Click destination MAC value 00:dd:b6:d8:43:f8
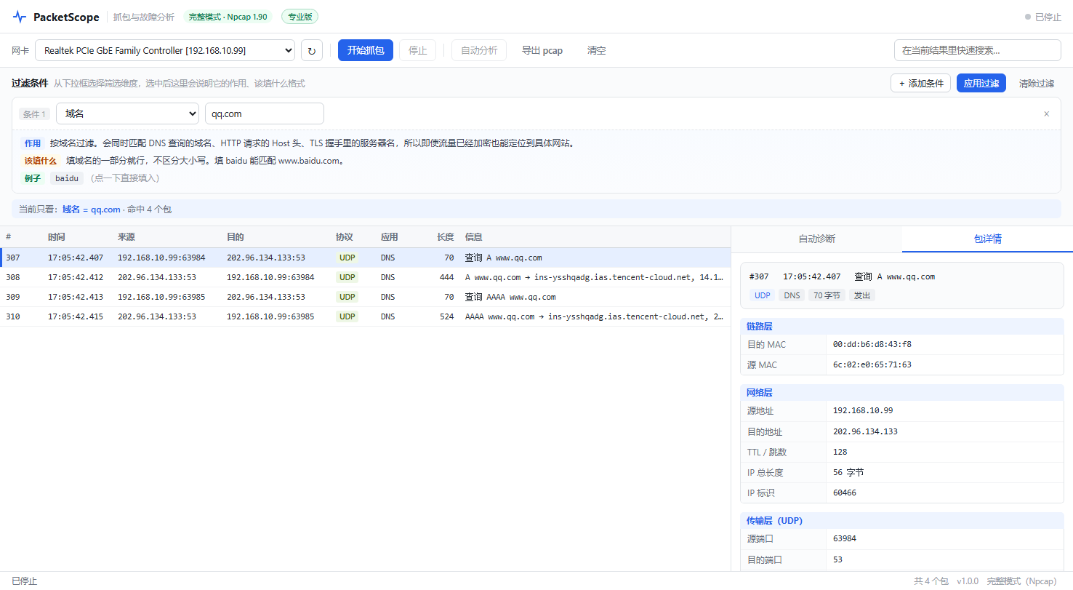 872,344
